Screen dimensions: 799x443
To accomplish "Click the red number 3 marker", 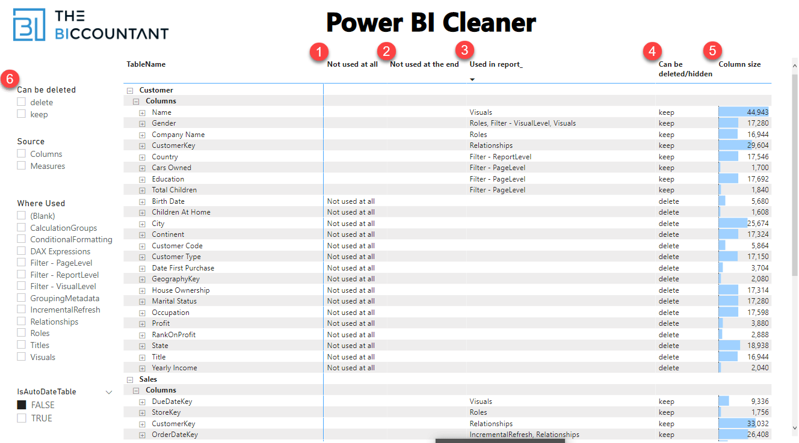I will pyautogui.click(x=464, y=49).
